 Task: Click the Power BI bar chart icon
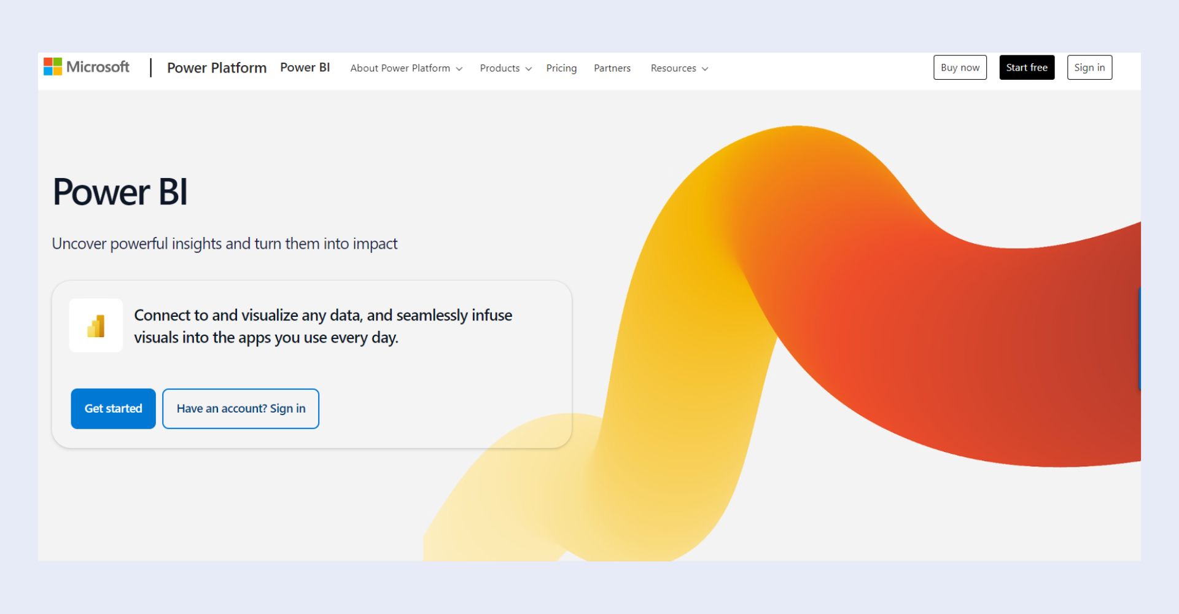click(96, 325)
